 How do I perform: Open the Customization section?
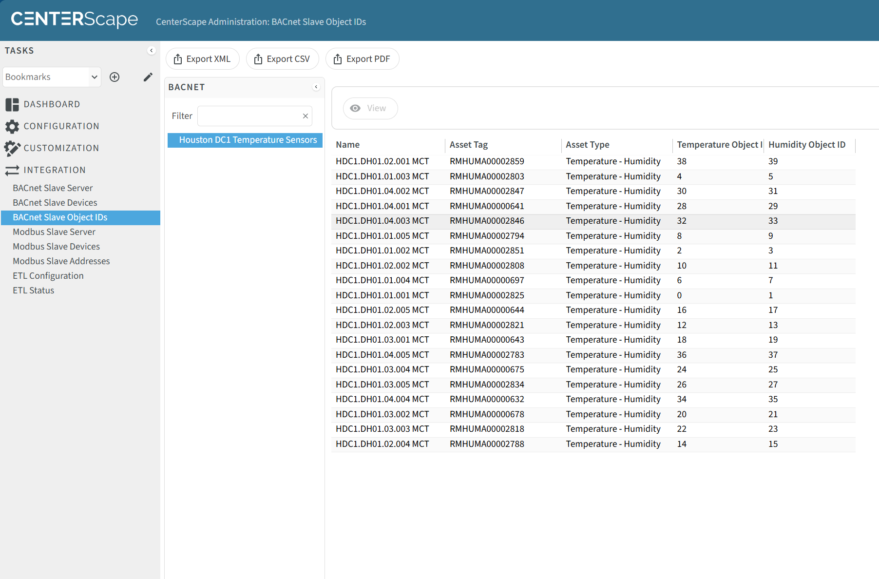[x=61, y=148]
